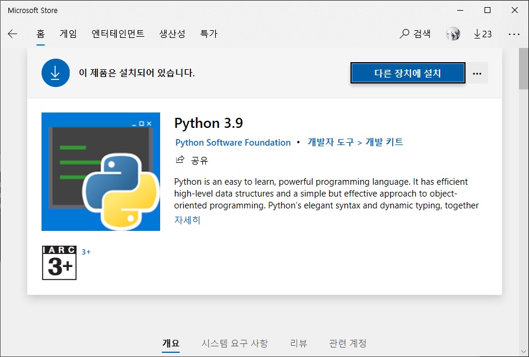Click the Python 3.9 app logo image

click(101, 172)
